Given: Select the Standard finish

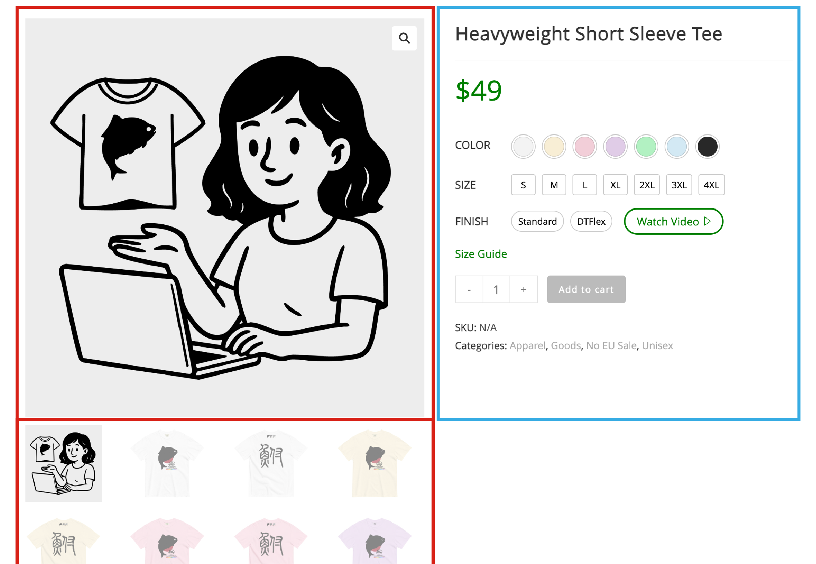Looking at the screenshot, I should [x=537, y=221].
